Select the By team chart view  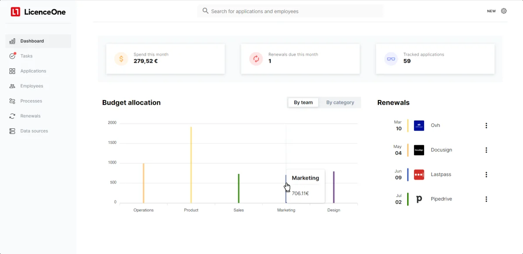pyautogui.click(x=303, y=103)
